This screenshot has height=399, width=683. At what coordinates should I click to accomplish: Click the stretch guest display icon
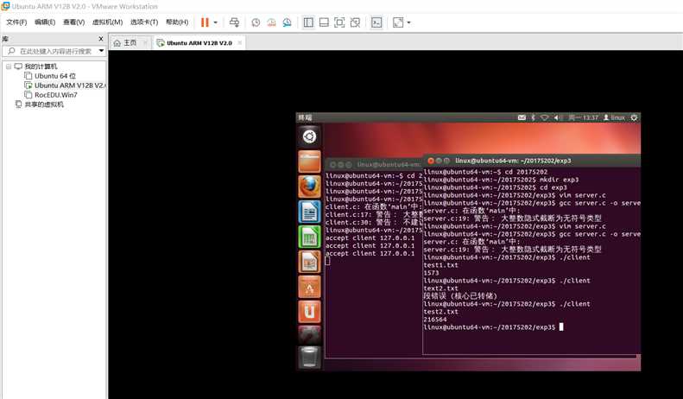coord(398,22)
